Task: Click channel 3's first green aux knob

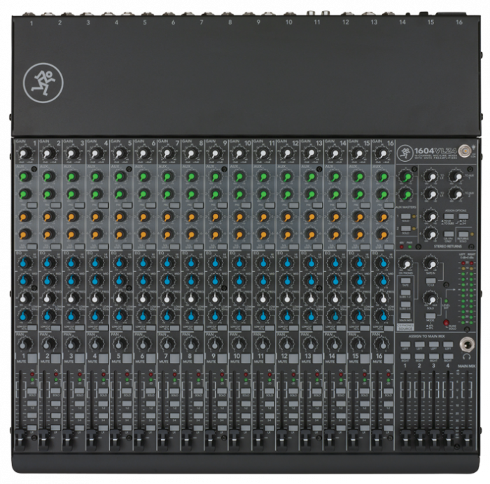Action: pos(71,177)
